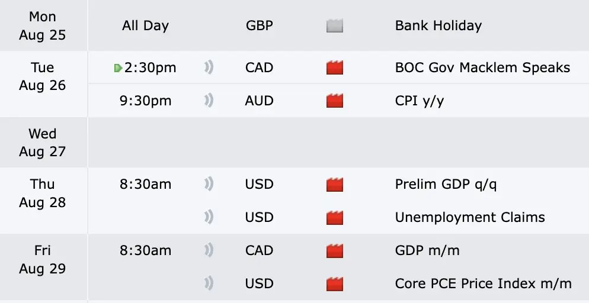Toggle alert sound icon for CAD GDP m/m
Viewport: 589px width, 303px height.
(x=209, y=250)
